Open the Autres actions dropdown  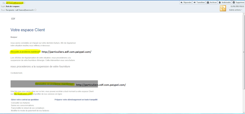tap(236, 10)
